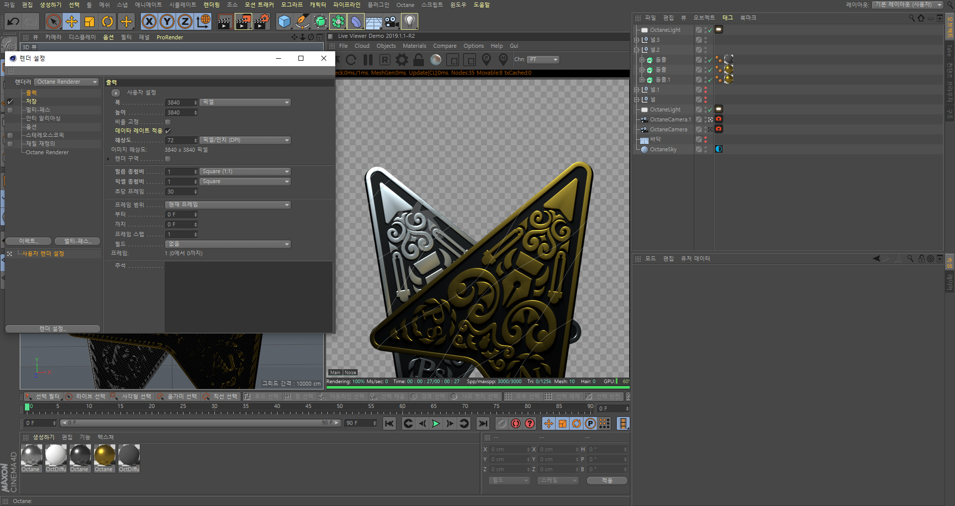Click the Bend deformer icon

click(356, 21)
